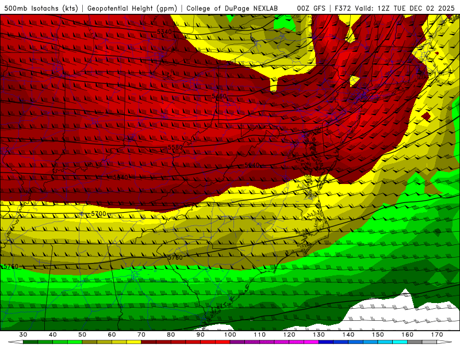Click the 170 value on the color scale
The height and width of the screenshot is (345, 460).
click(x=437, y=335)
